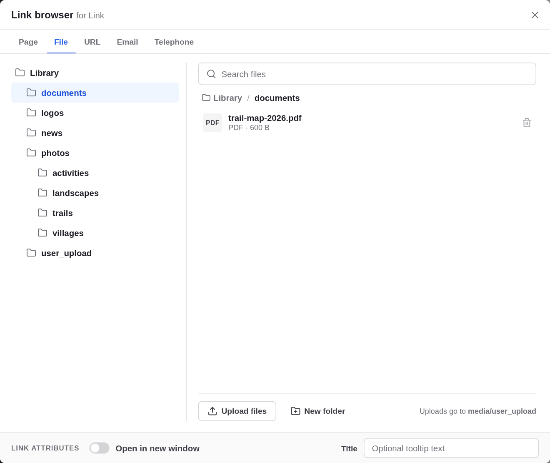This screenshot has width=550, height=463.
Task: Close the Link browser dialog
Action: (535, 15)
